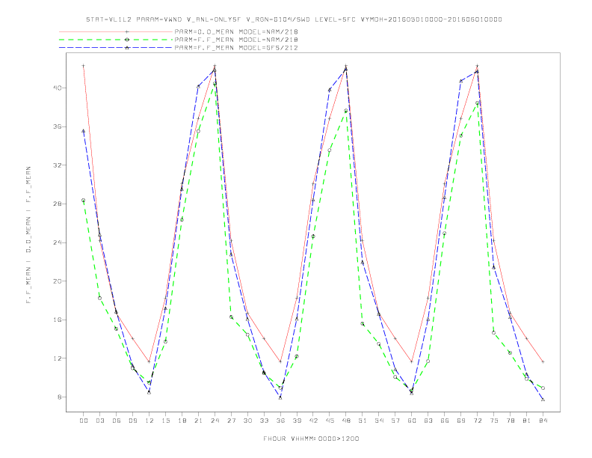Click x-axis tick label 63

pos(428,421)
